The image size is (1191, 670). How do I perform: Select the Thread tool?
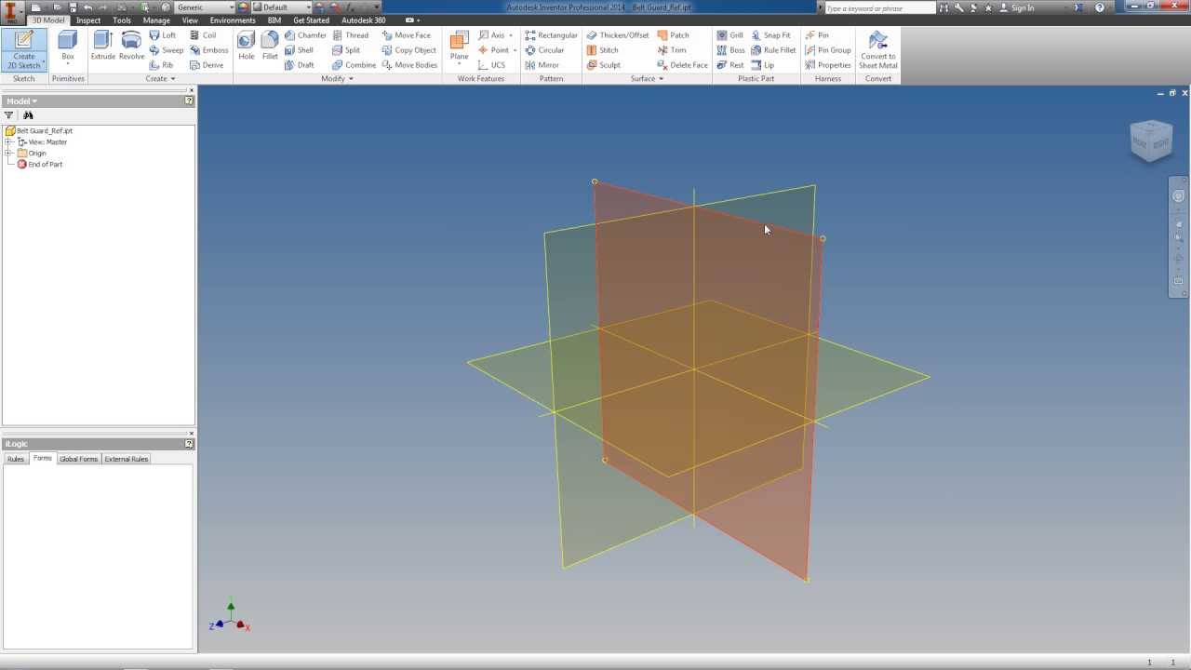tap(351, 35)
